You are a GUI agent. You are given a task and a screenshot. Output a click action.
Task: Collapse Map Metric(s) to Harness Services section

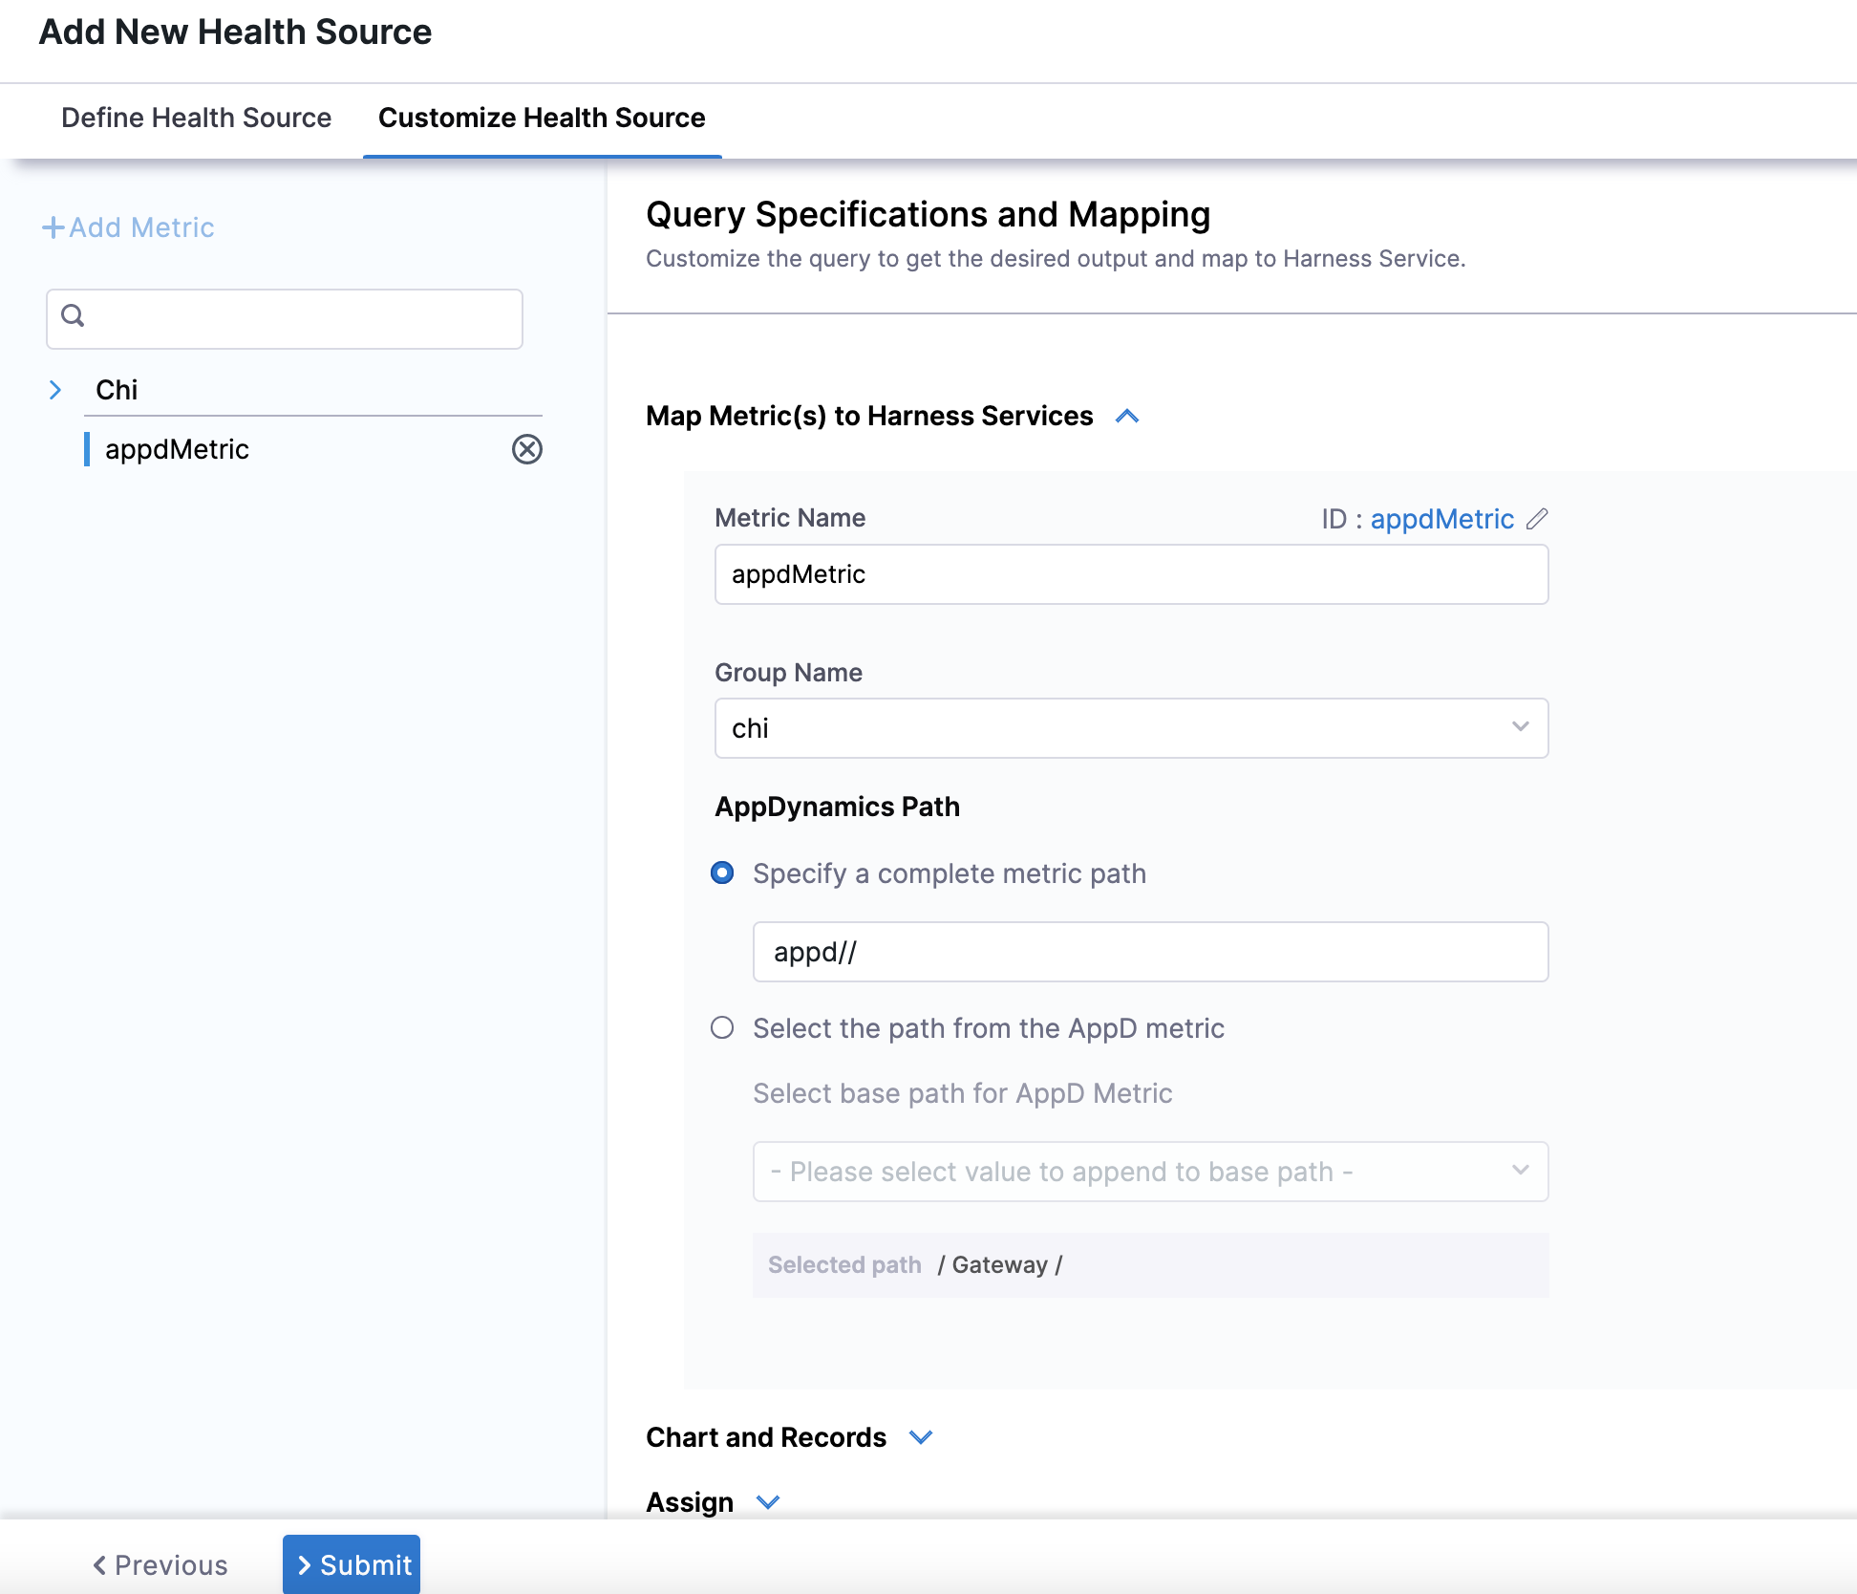pos(1127,417)
